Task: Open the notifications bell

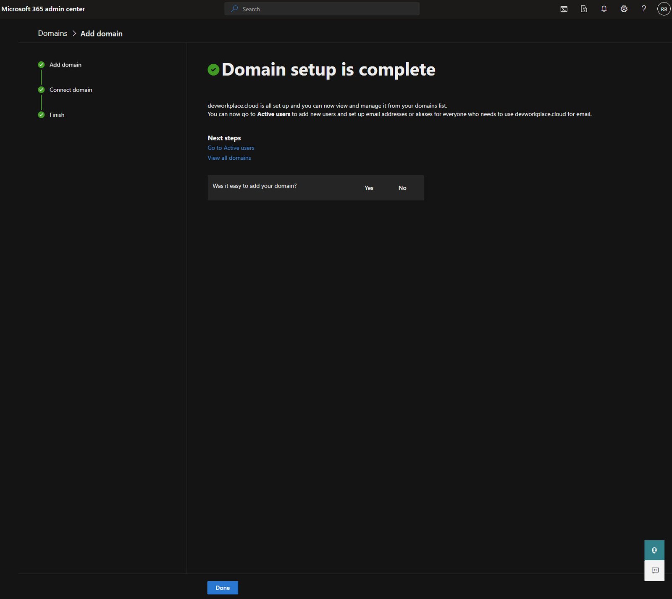Action: tap(604, 9)
